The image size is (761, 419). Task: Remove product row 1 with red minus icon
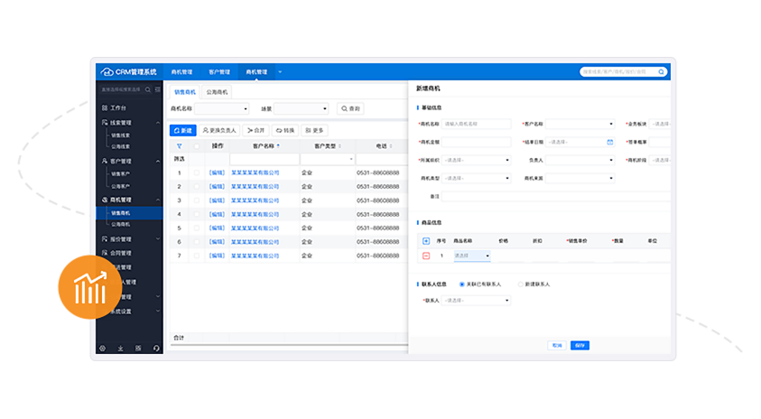426,256
